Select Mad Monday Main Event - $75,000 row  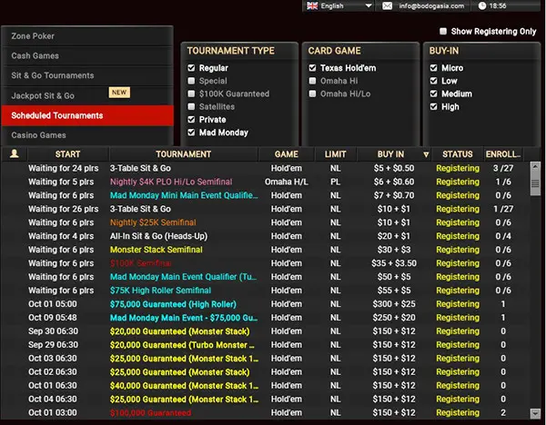click(266, 318)
